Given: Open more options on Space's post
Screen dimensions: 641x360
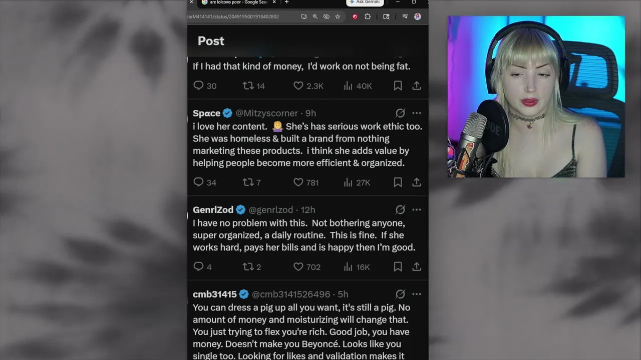Looking at the screenshot, I should click(x=417, y=113).
